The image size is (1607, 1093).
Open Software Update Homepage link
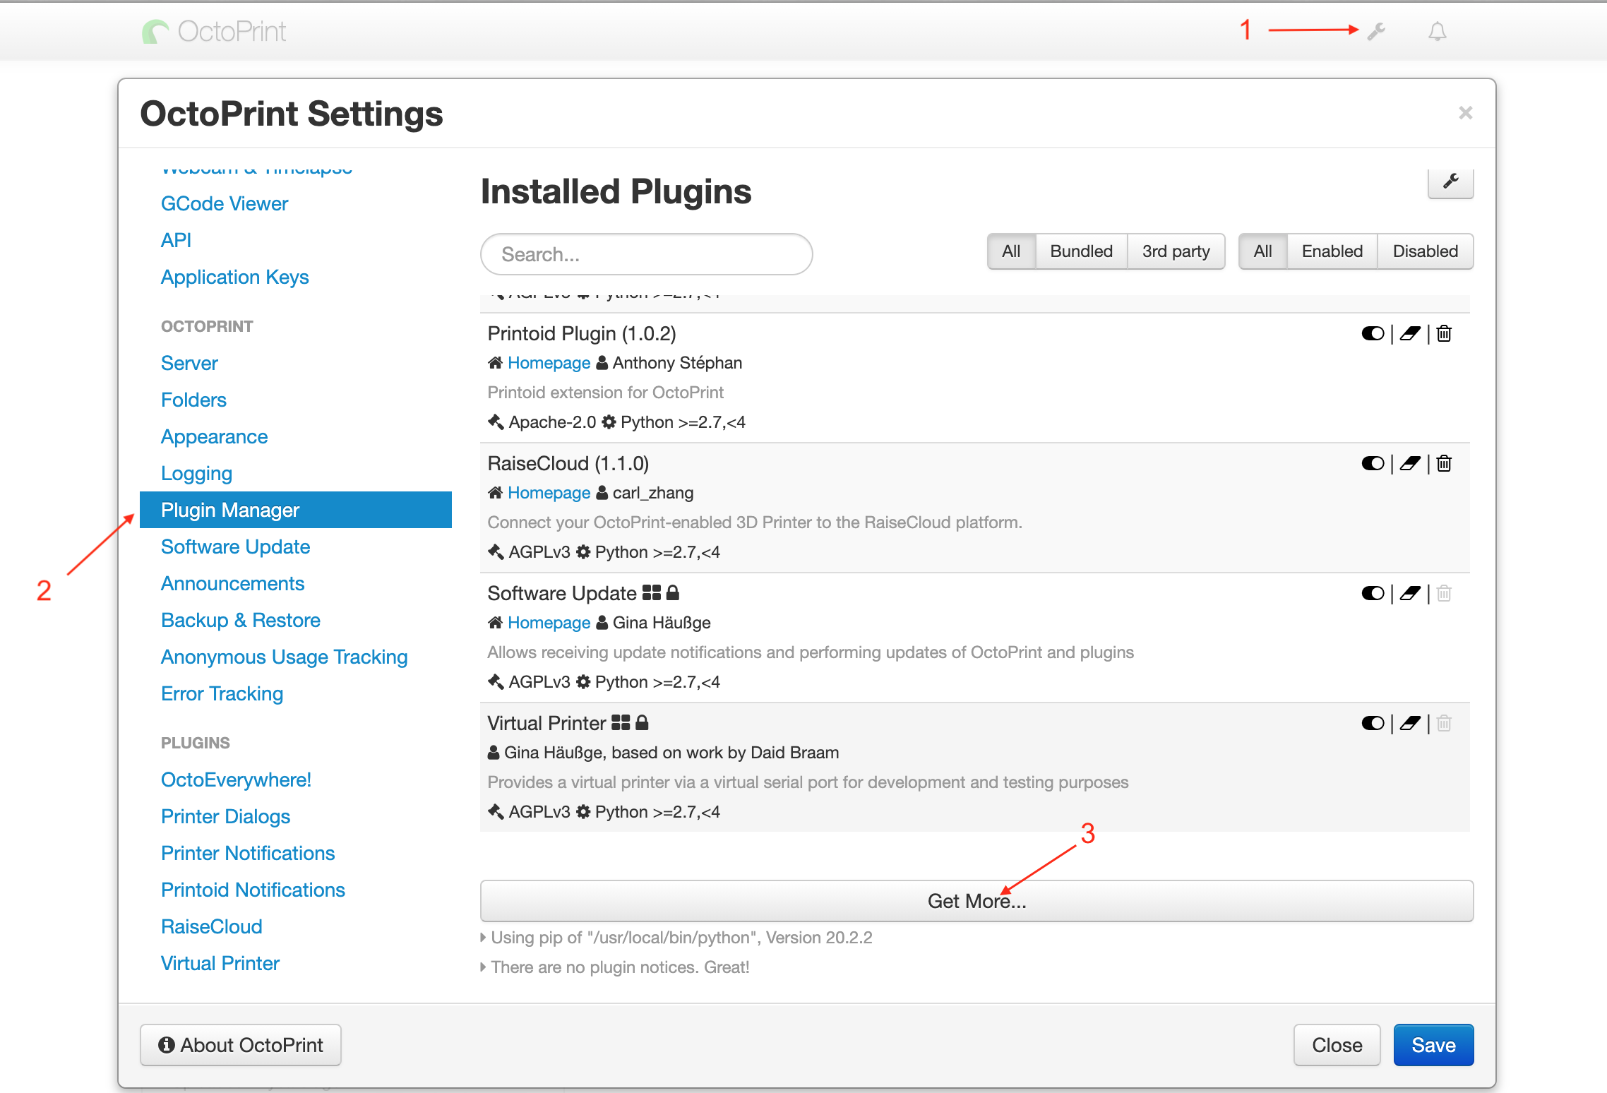(x=549, y=623)
